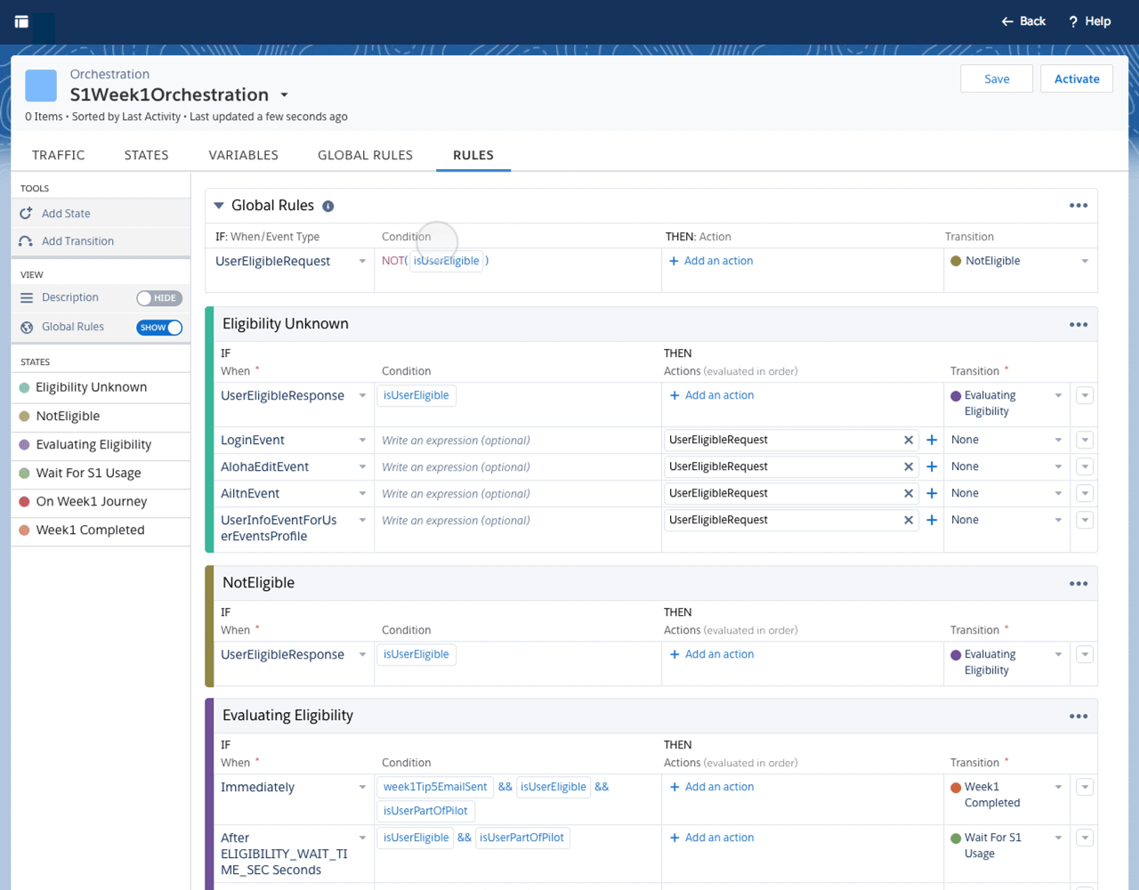Switch to the GLOBAL RULES tab
The width and height of the screenshot is (1139, 890).
(x=366, y=155)
